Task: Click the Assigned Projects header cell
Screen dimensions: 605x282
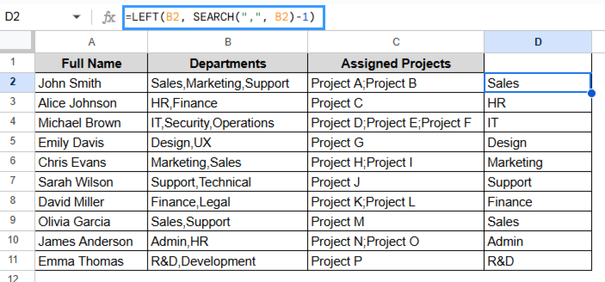Action: coord(396,63)
